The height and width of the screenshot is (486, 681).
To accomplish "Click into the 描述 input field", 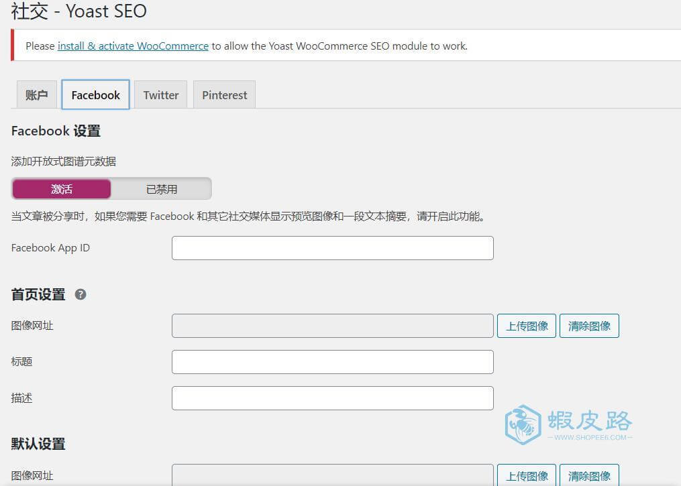I will click(333, 398).
